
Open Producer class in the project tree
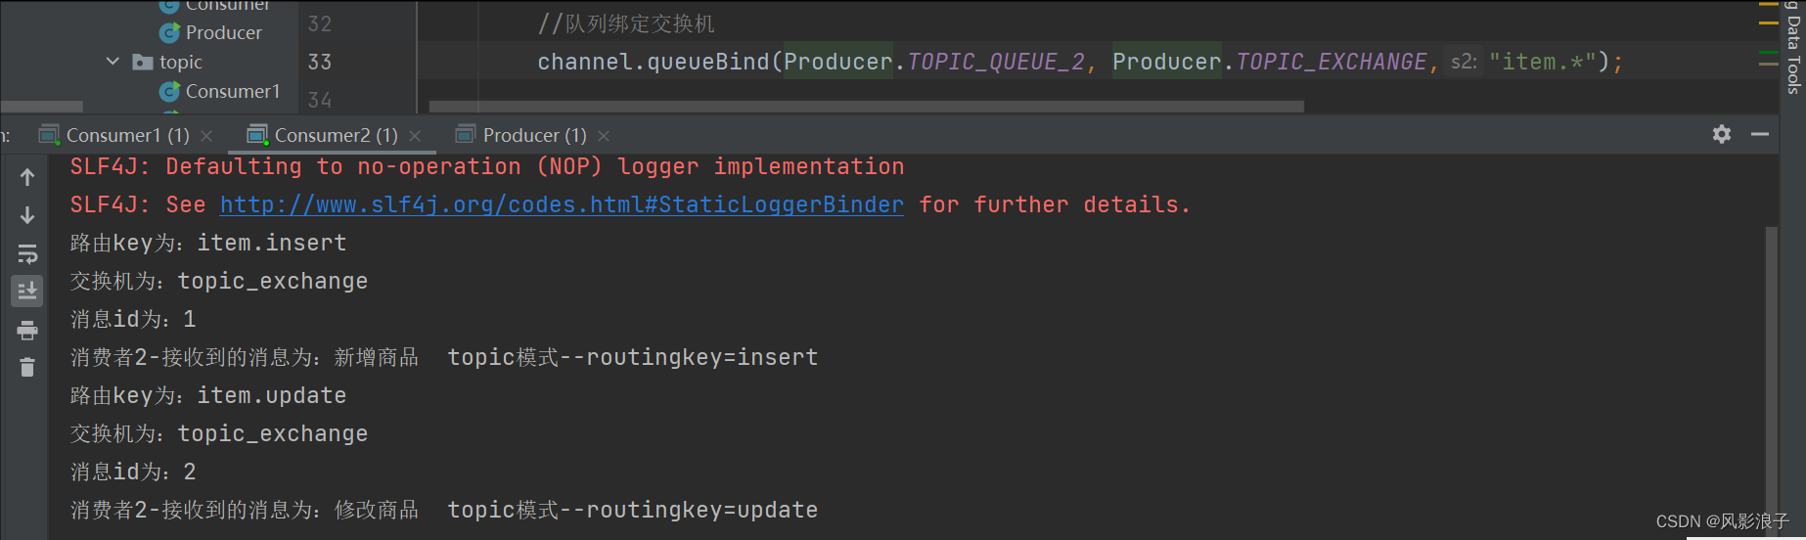(x=224, y=32)
